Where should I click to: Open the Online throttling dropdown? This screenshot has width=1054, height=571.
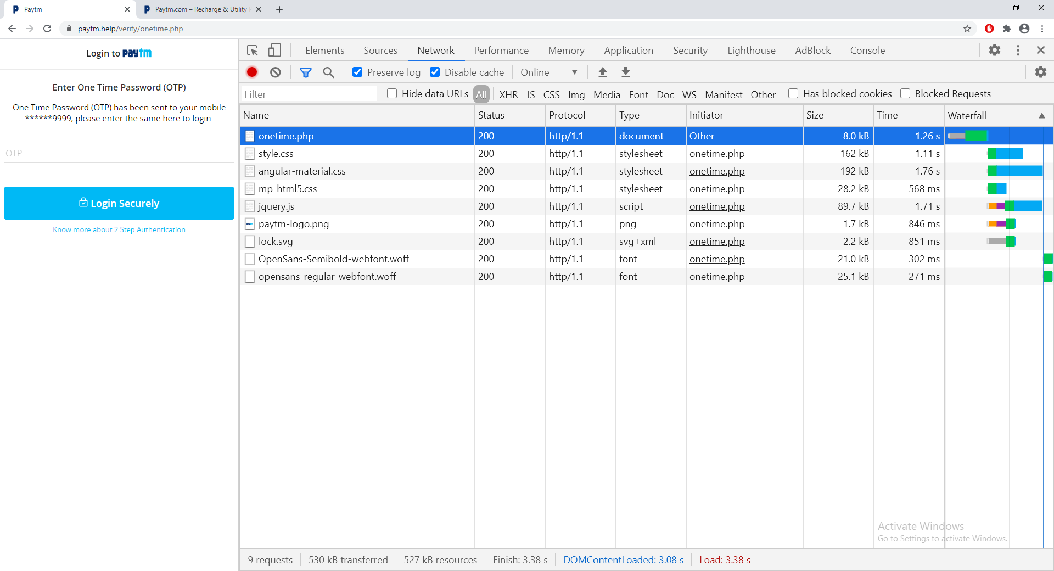coord(549,72)
